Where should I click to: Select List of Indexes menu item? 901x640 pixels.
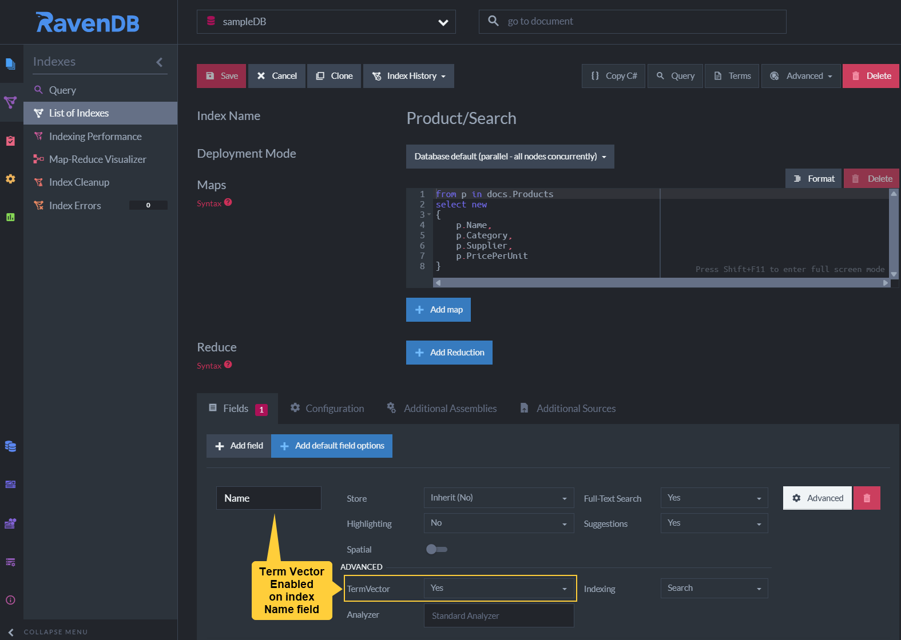(100, 113)
